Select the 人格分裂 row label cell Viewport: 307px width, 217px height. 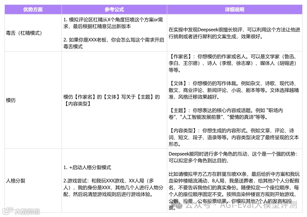coord(33,181)
